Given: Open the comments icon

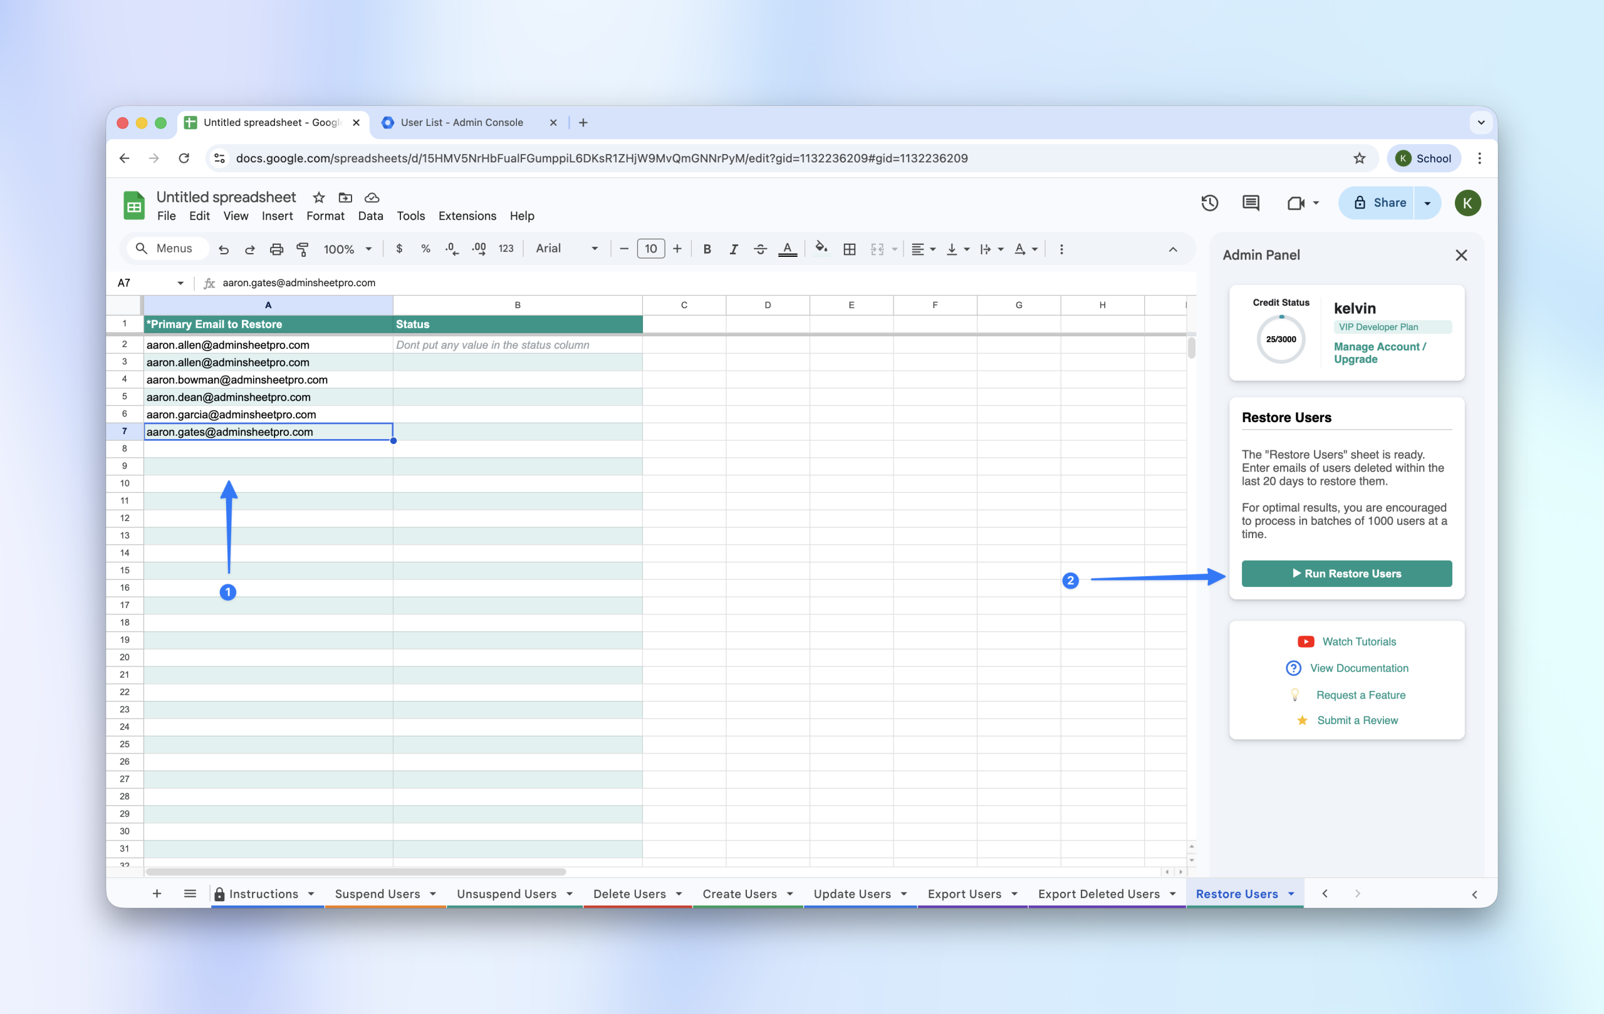Looking at the screenshot, I should click(1250, 202).
